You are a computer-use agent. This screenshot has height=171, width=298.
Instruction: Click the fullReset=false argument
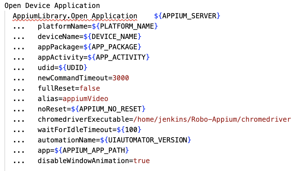pos(69,88)
